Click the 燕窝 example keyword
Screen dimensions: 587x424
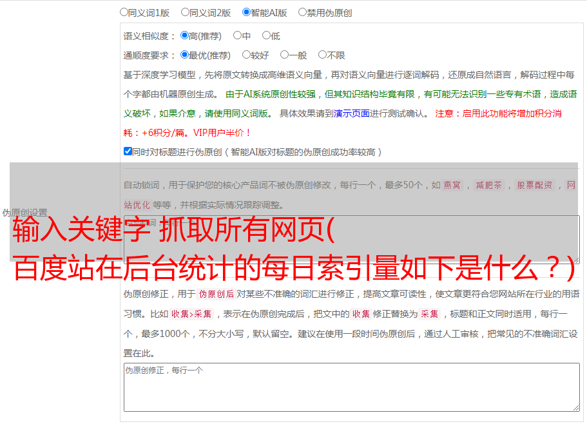point(452,185)
